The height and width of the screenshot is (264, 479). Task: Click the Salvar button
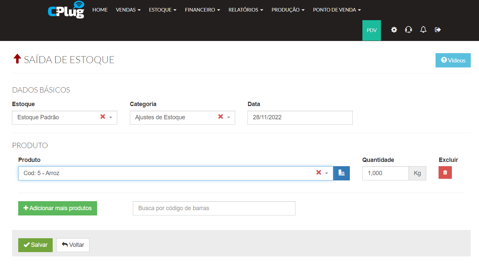pyautogui.click(x=35, y=245)
